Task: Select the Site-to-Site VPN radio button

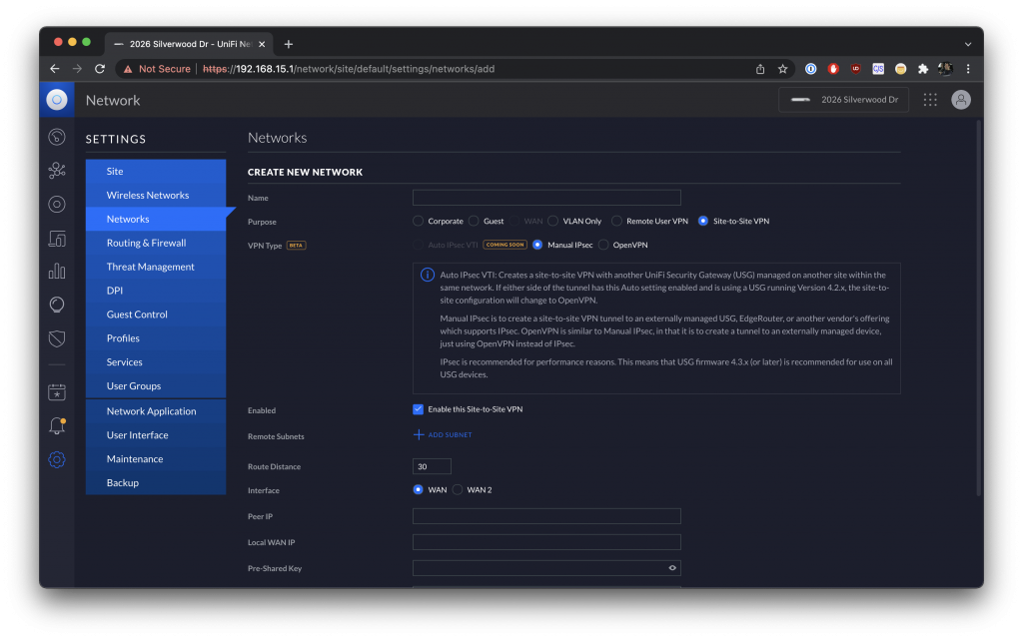Action: pyautogui.click(x=703, y=222)
